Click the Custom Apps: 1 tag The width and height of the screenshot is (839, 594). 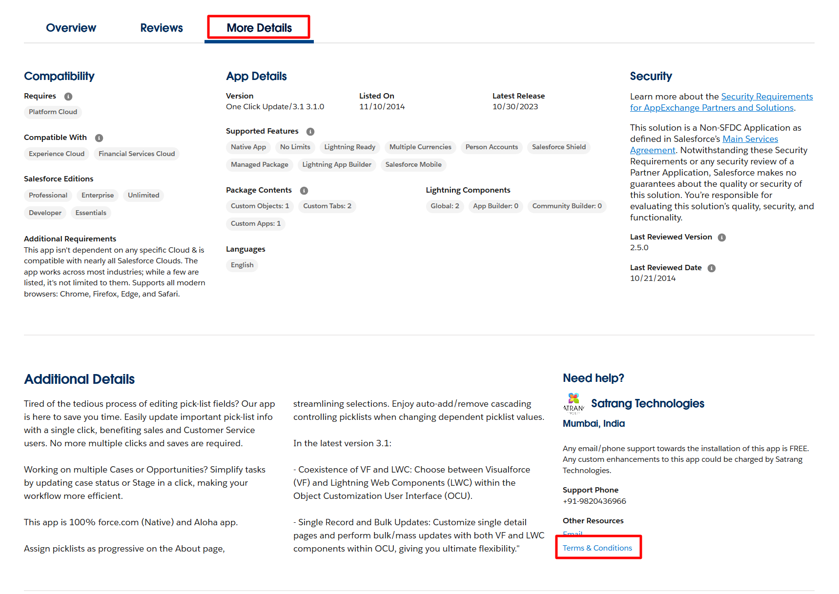[x=256, y=223]
